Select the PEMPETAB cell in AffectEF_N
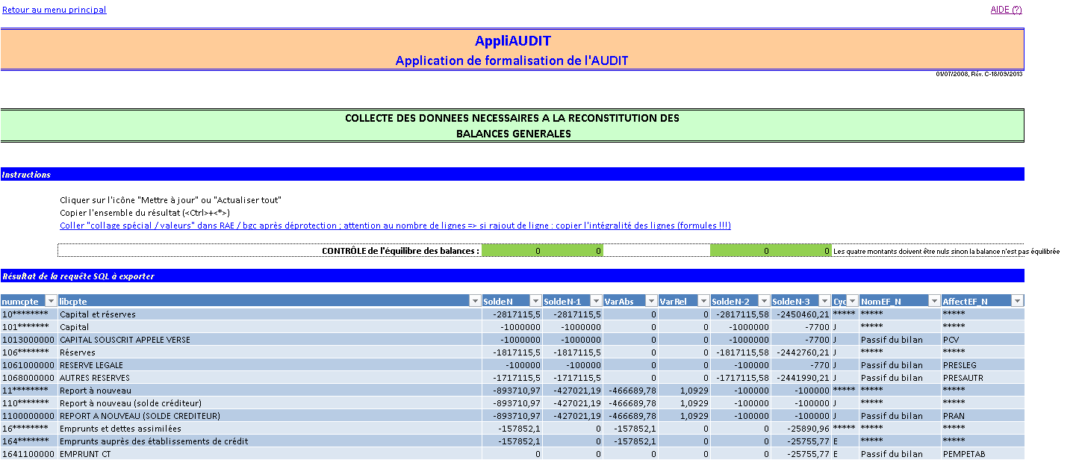1082x460 pixels. point(983,454)
